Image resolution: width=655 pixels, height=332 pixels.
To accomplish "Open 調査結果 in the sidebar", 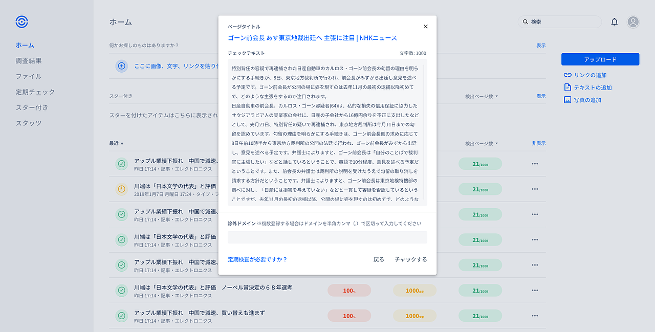I will pos(29,61).
